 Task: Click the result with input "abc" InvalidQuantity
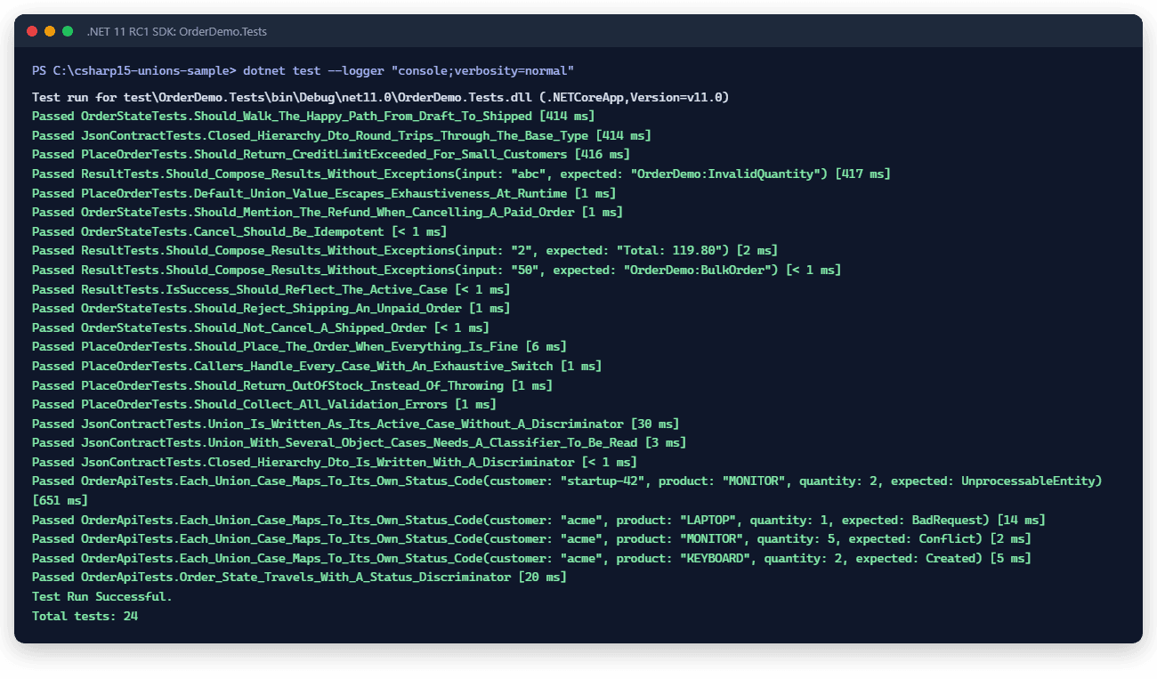pos(461,174)
